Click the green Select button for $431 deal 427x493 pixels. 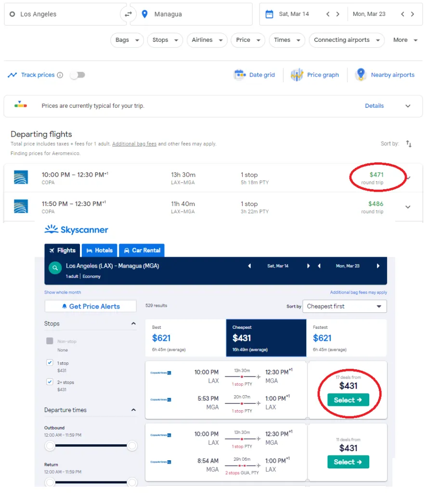348,400
